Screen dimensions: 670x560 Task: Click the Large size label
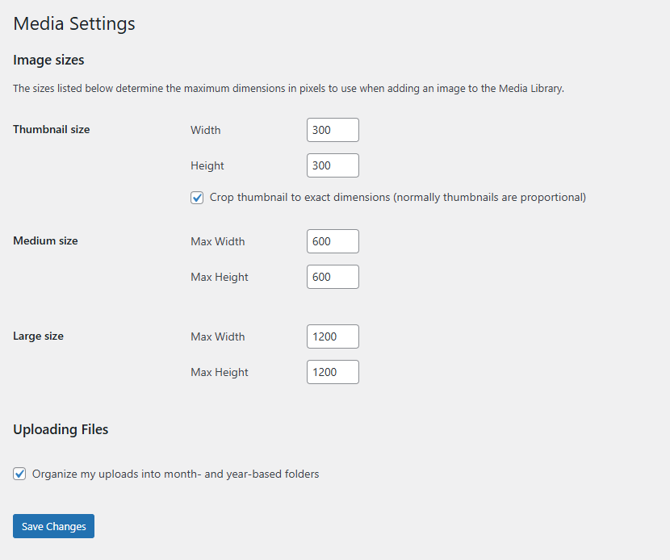pyautogui.click(x=38, y=336)
